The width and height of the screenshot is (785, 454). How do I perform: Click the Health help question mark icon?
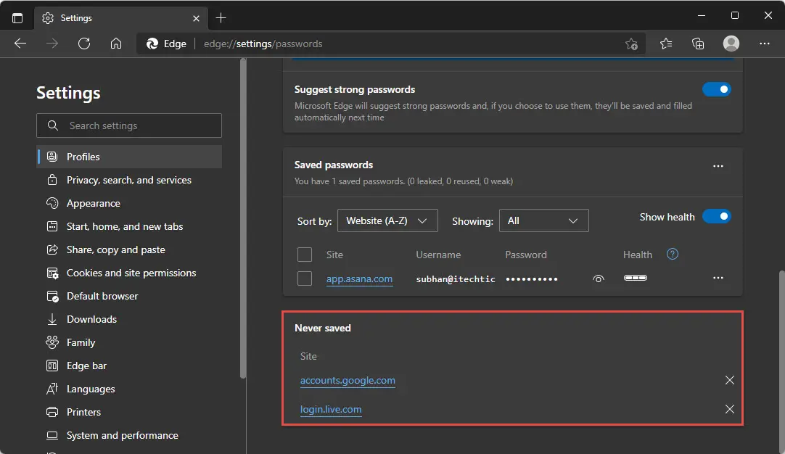coord(673,255)
